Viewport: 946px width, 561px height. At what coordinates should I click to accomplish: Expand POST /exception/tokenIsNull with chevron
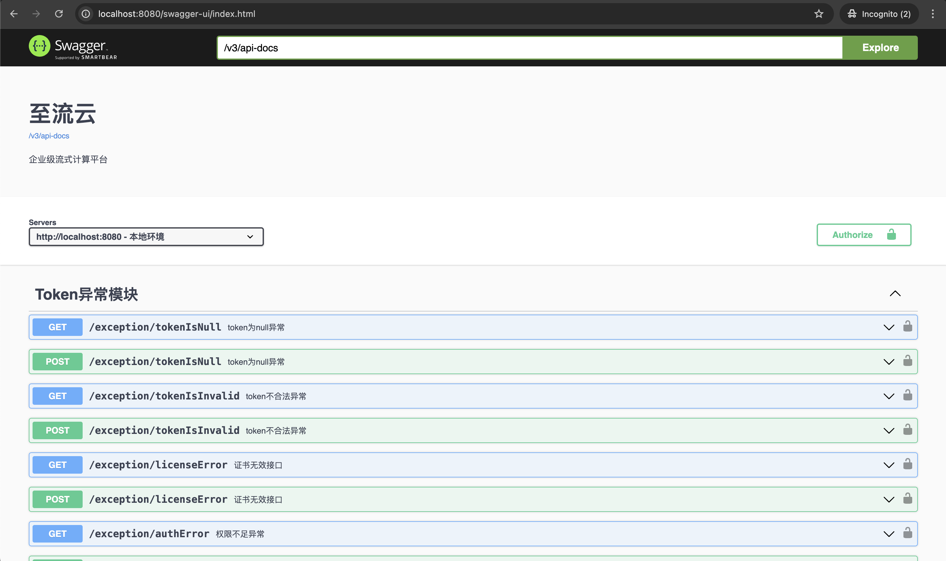point(889,362)
